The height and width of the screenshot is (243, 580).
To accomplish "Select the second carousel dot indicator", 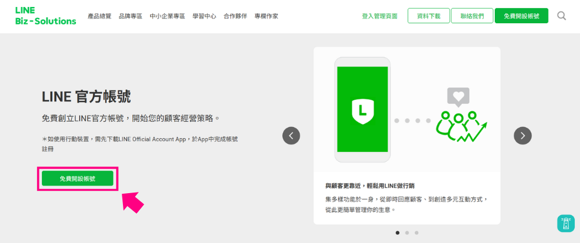I will tap(407, 233).
